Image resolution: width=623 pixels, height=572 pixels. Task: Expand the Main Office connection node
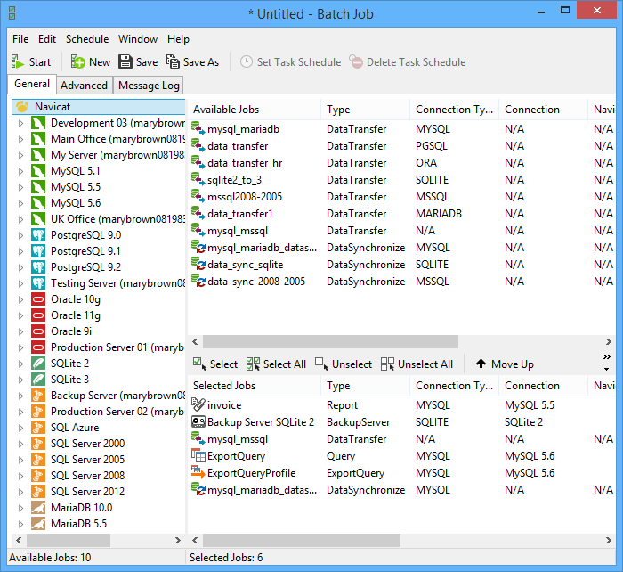(x=20, y=139)
